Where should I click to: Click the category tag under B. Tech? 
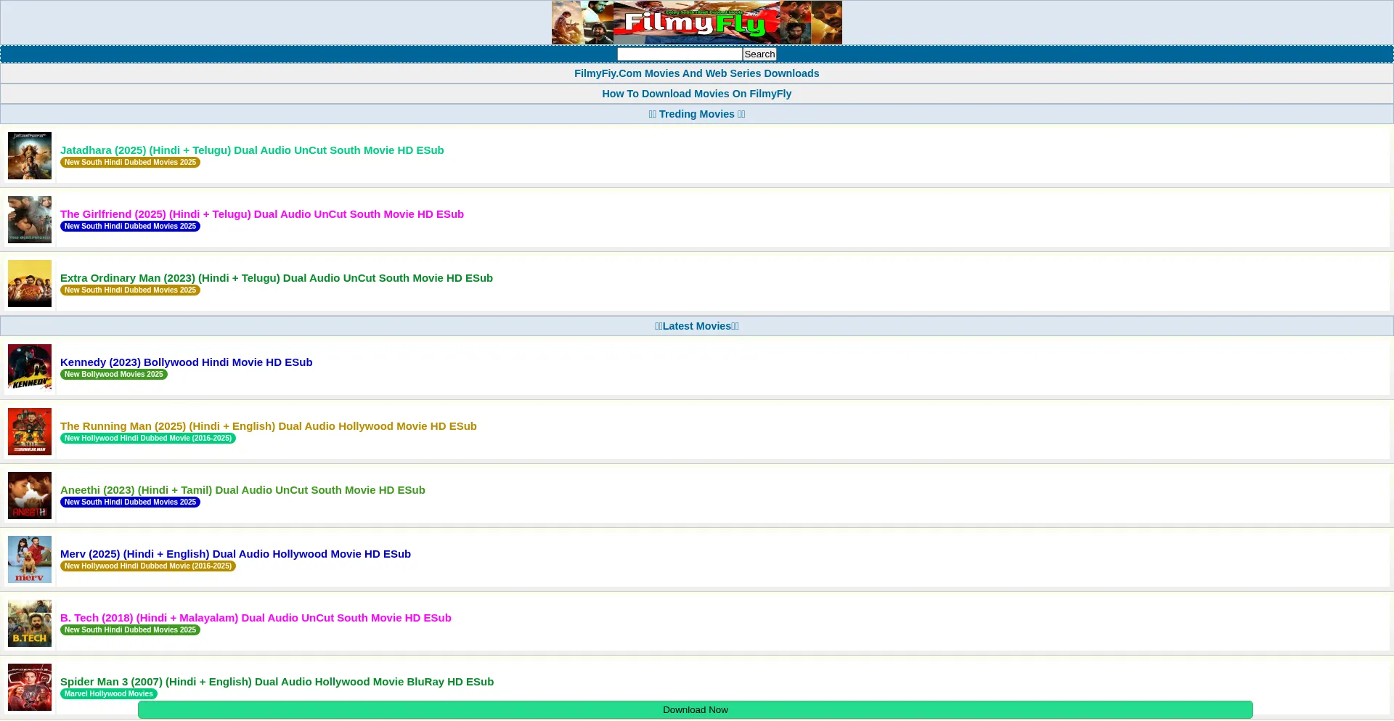pyautogui.click(x=130, y=630)
